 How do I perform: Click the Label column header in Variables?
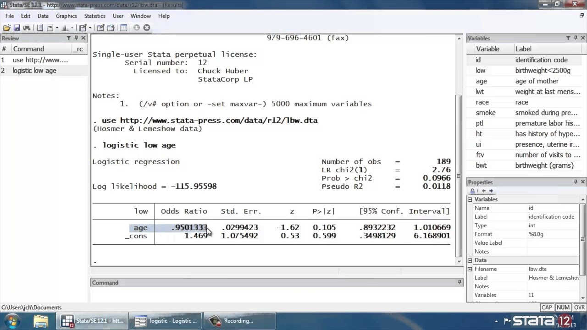coord(523,49)
